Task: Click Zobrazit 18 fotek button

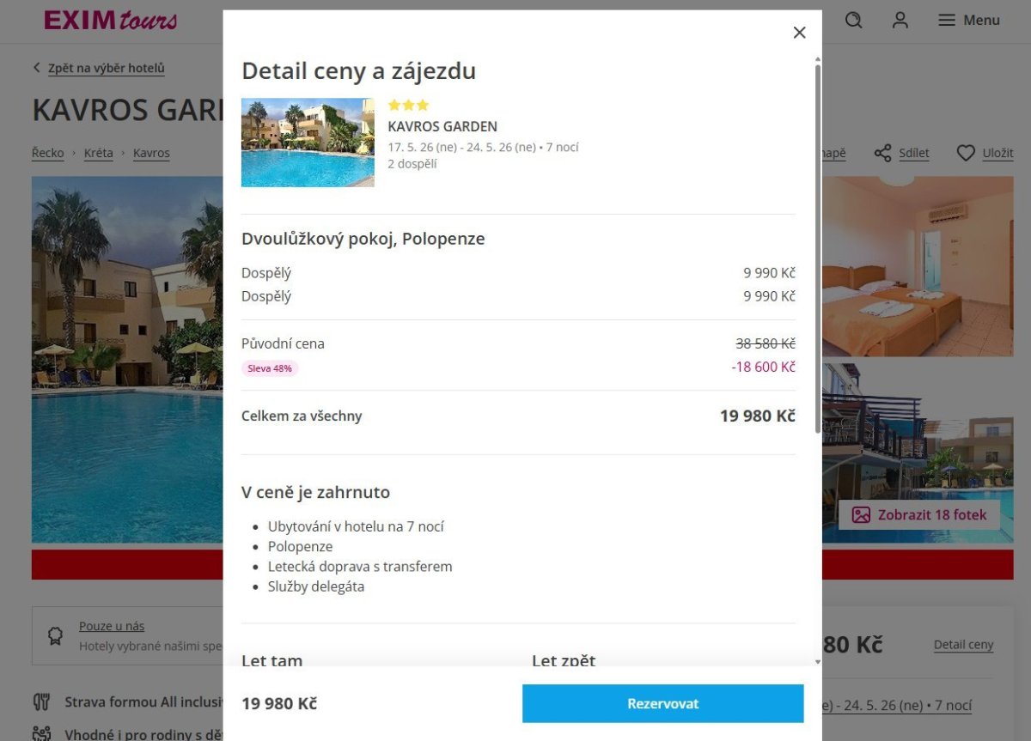Action: tap(918, 514)
